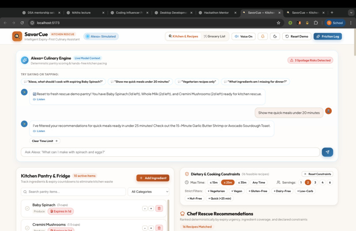Tap "What ingredients am I missing" suggestion
The height and width of the screenshot is (231, 356).
[255, 82]
